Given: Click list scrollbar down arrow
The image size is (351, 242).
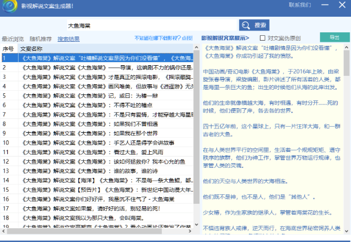Looking at the screenshot, I should (x=196, y=225).
